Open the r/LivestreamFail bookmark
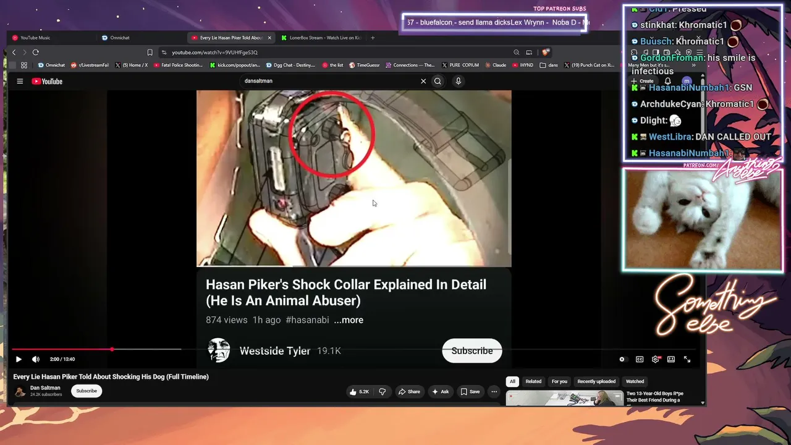791x445 pixels. point(90,65)
